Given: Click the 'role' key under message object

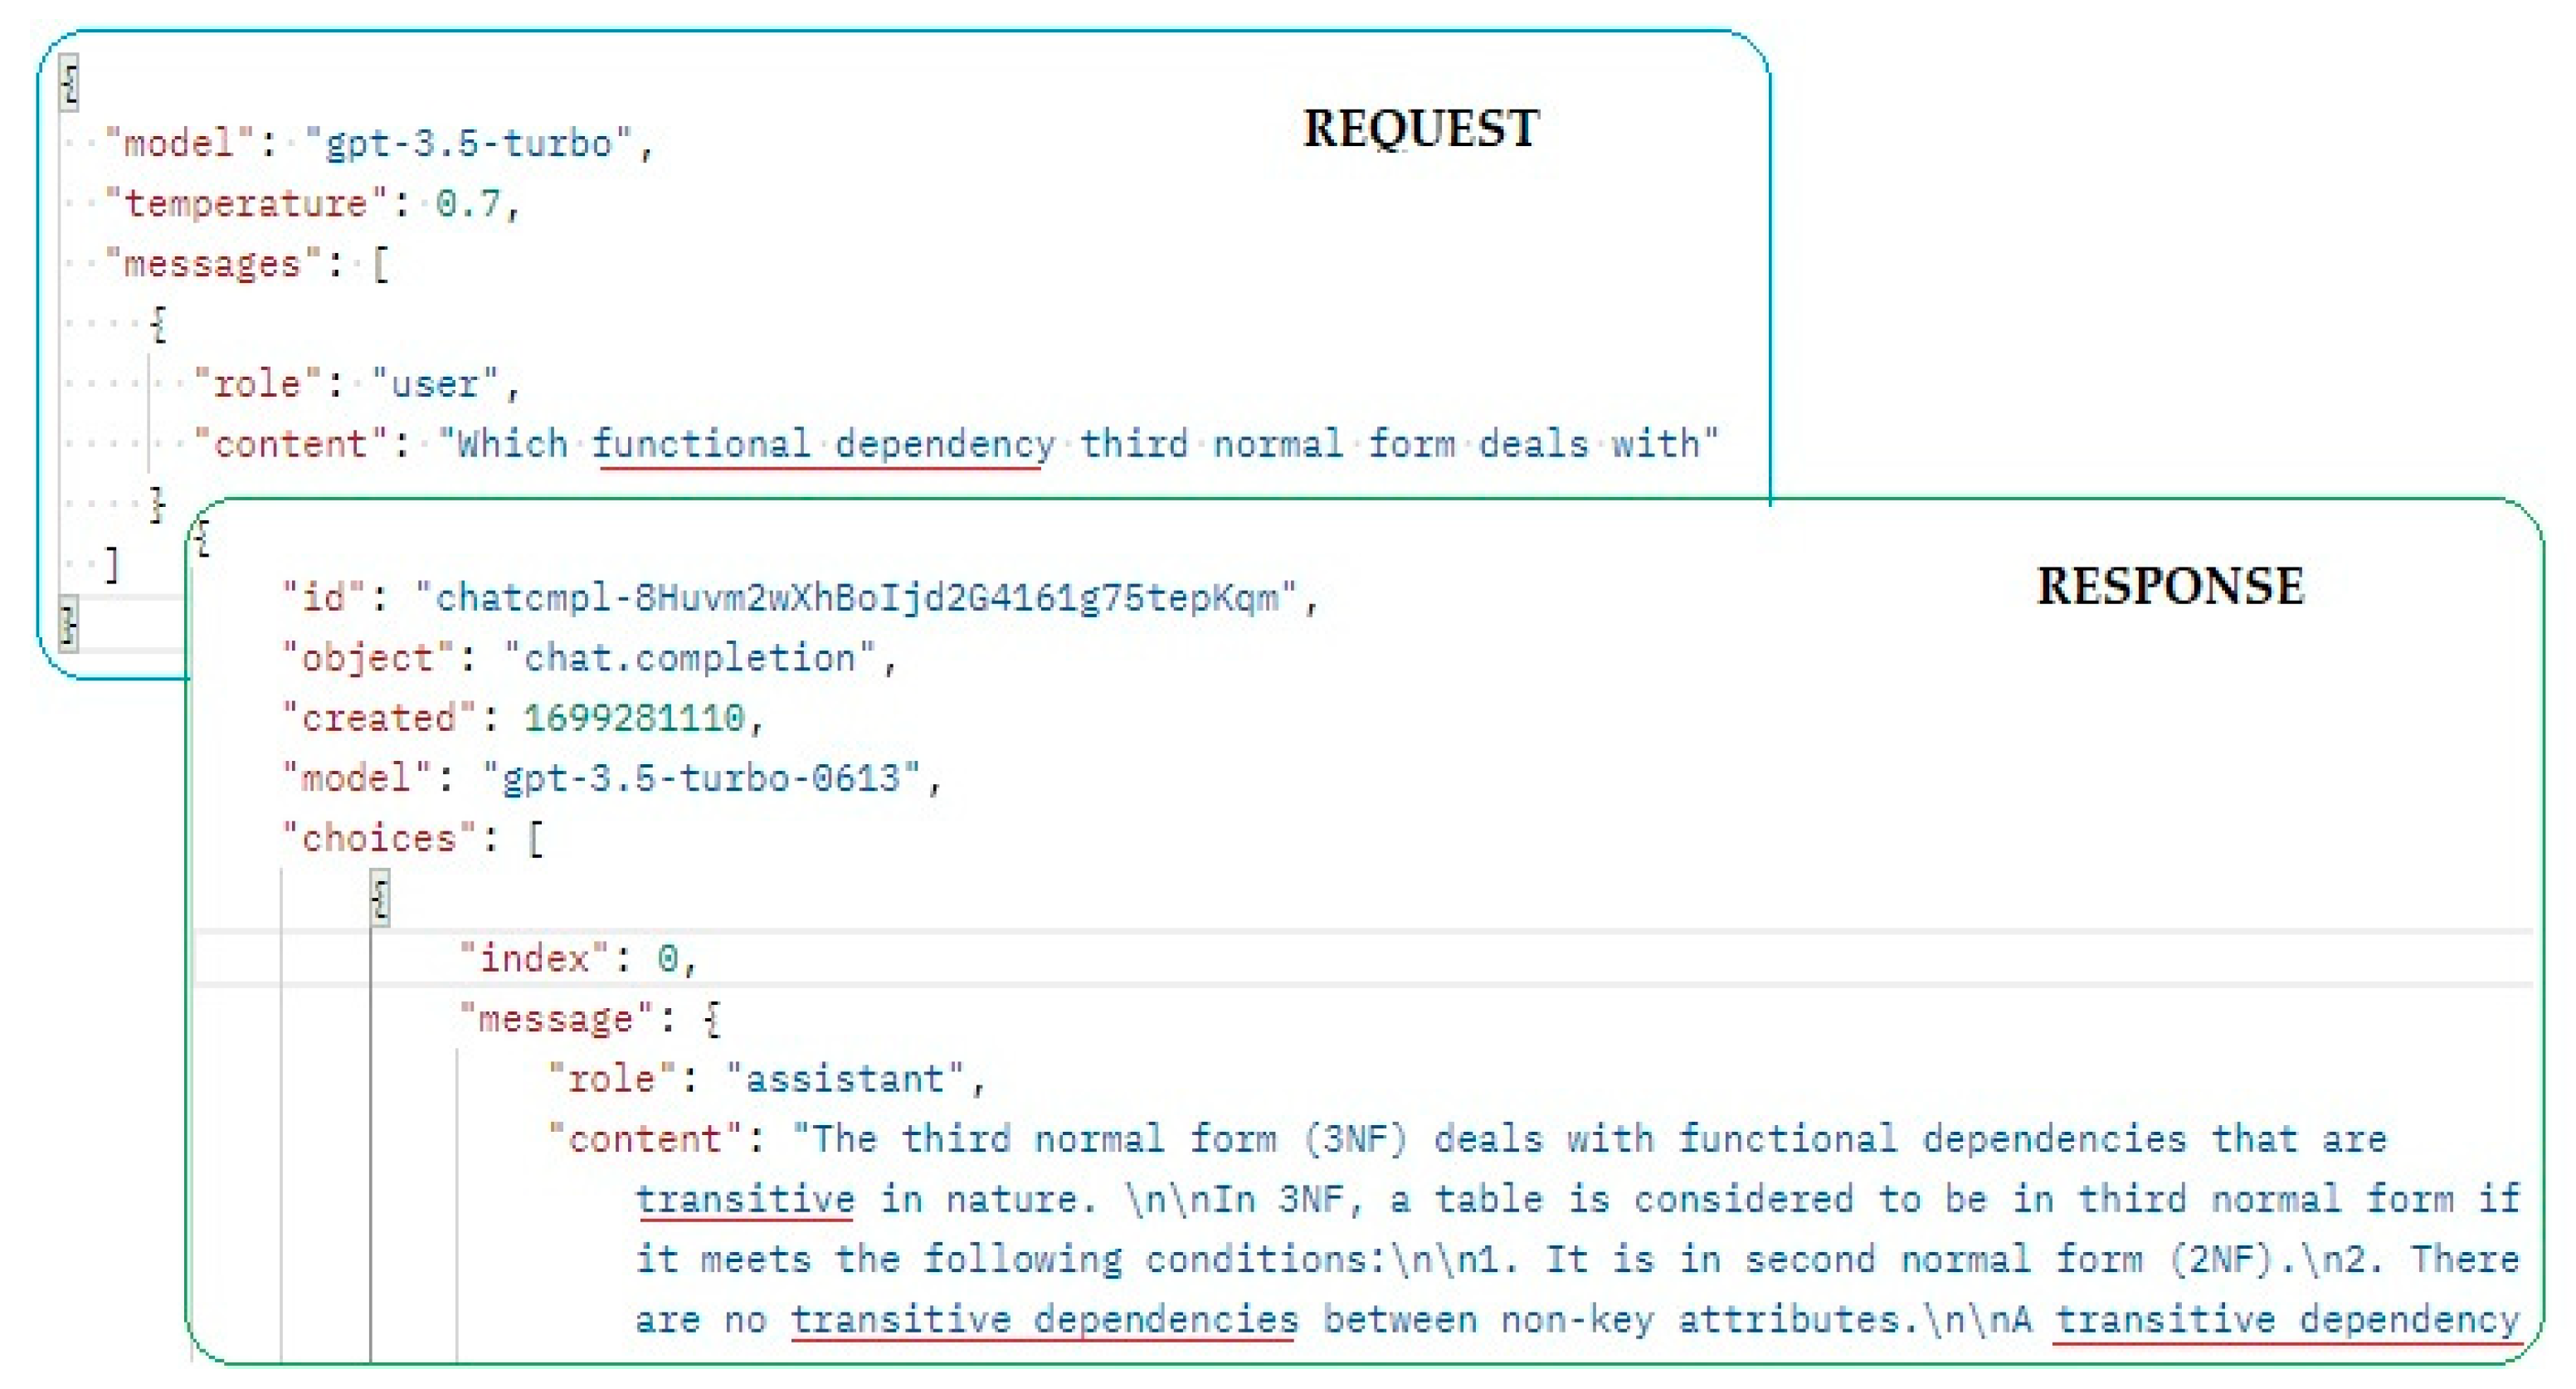Looking at the screenshot, I should click(530, 1083).
